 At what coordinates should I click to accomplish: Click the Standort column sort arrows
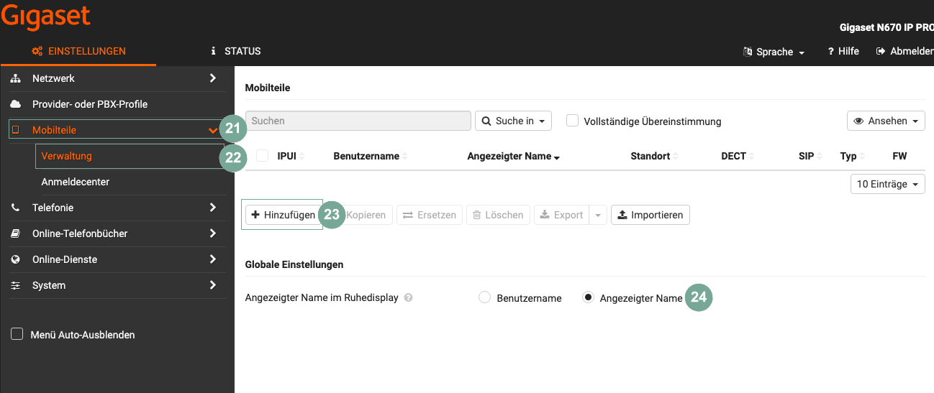676,156
